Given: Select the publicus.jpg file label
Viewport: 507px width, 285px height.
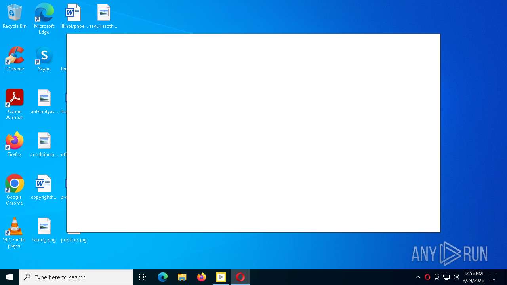Looking at the screenshot, I should coord(74,240).
